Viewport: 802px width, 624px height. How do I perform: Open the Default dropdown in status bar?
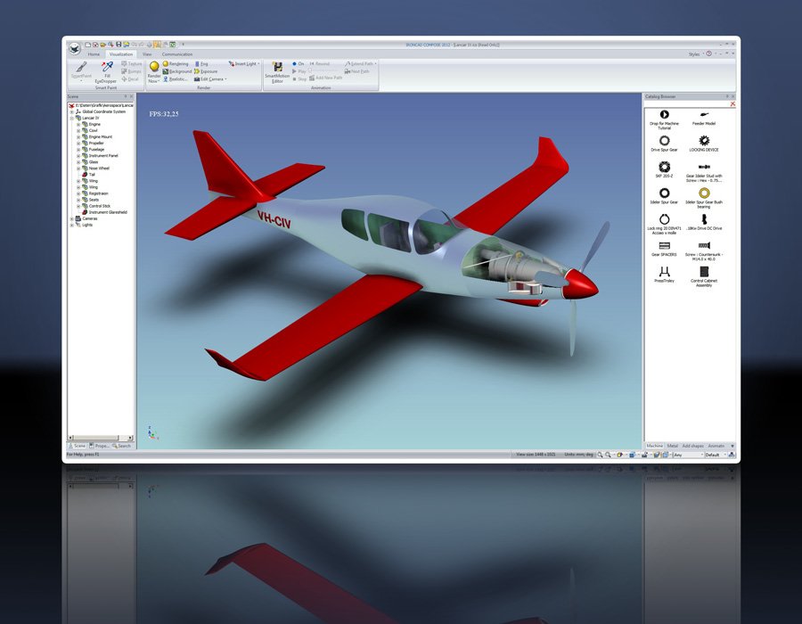coord(716,455)
